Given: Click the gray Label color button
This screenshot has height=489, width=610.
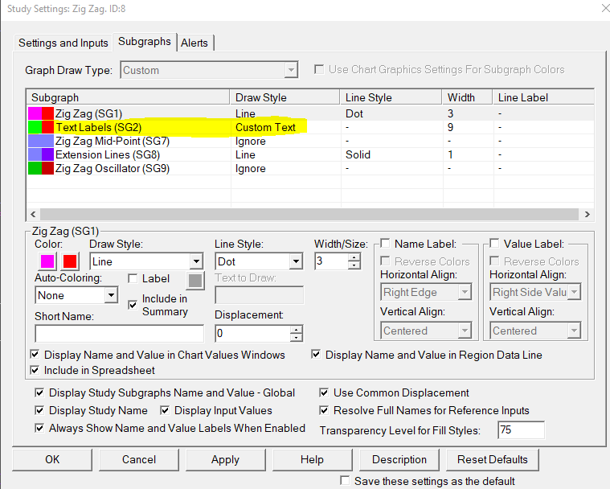Looking at the screenshot, I should pos(195,281).
